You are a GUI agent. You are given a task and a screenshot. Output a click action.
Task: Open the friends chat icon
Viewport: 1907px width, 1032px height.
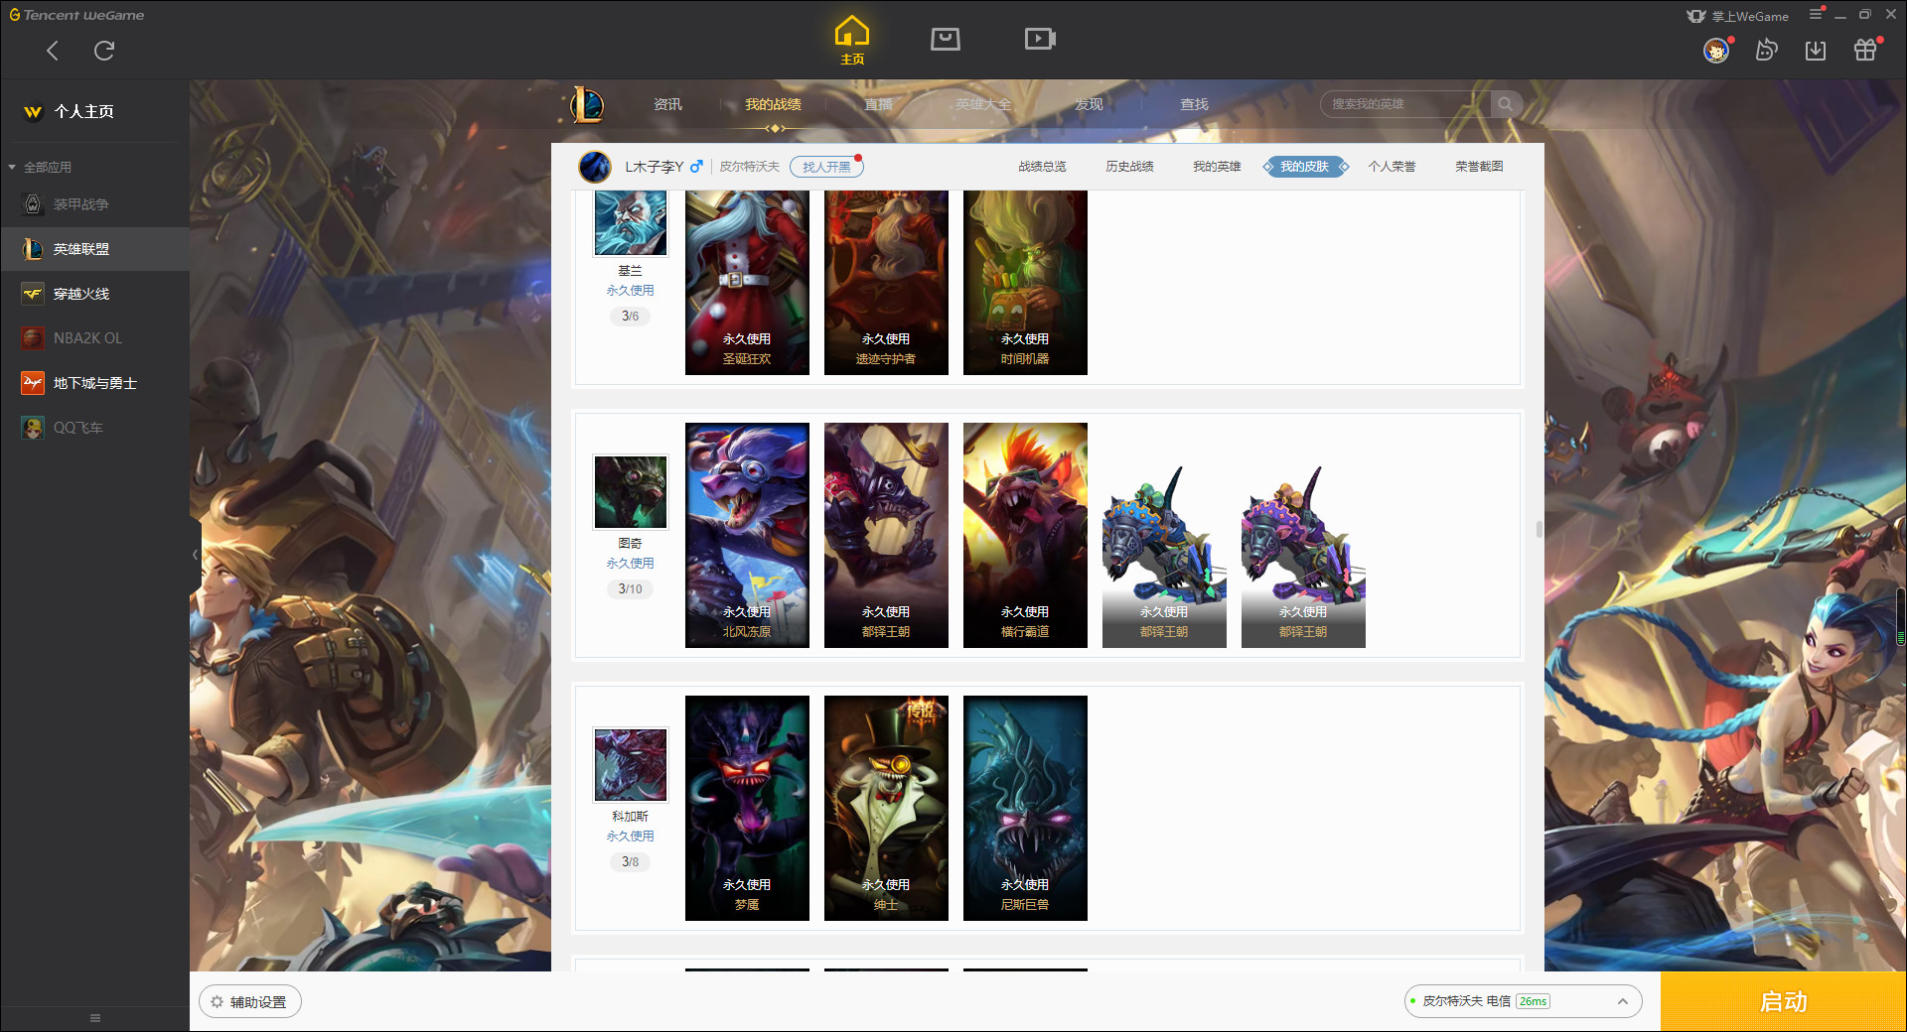coord(1766,50)
